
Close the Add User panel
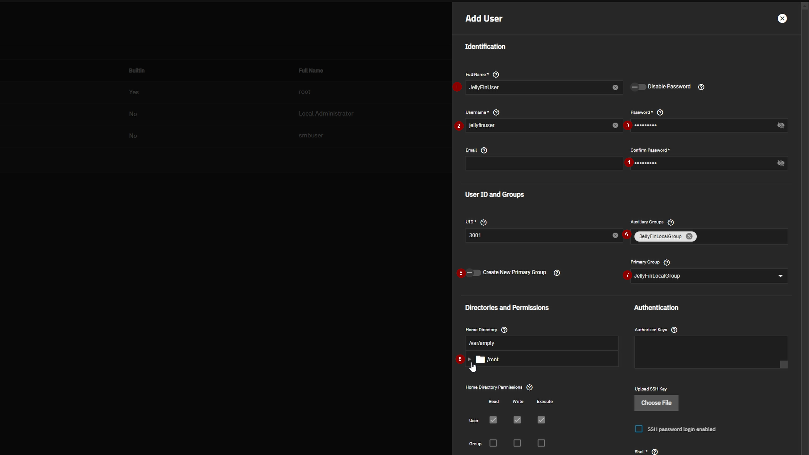pos(782,18)
